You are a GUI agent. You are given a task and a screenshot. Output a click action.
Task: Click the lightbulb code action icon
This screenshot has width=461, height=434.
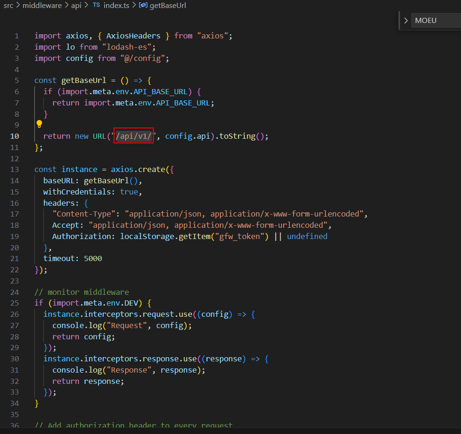(39, 124)
